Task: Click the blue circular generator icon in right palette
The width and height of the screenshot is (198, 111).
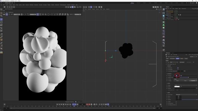Action: pyautogui.click(x=164, y=16)
